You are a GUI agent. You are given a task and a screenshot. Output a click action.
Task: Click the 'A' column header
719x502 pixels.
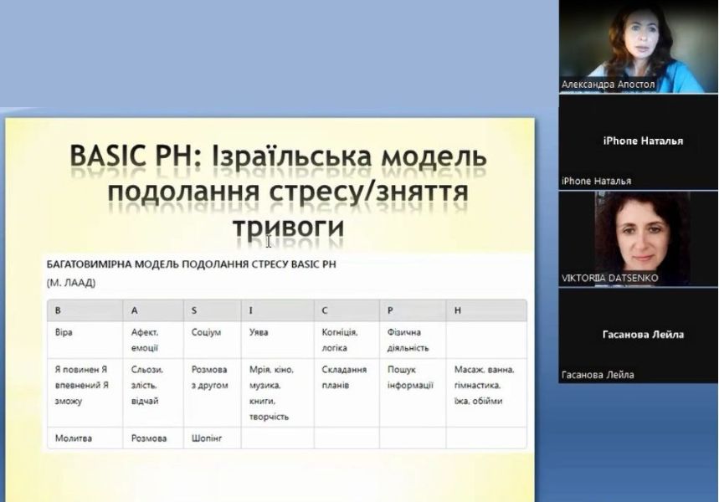tap(153, 310)
